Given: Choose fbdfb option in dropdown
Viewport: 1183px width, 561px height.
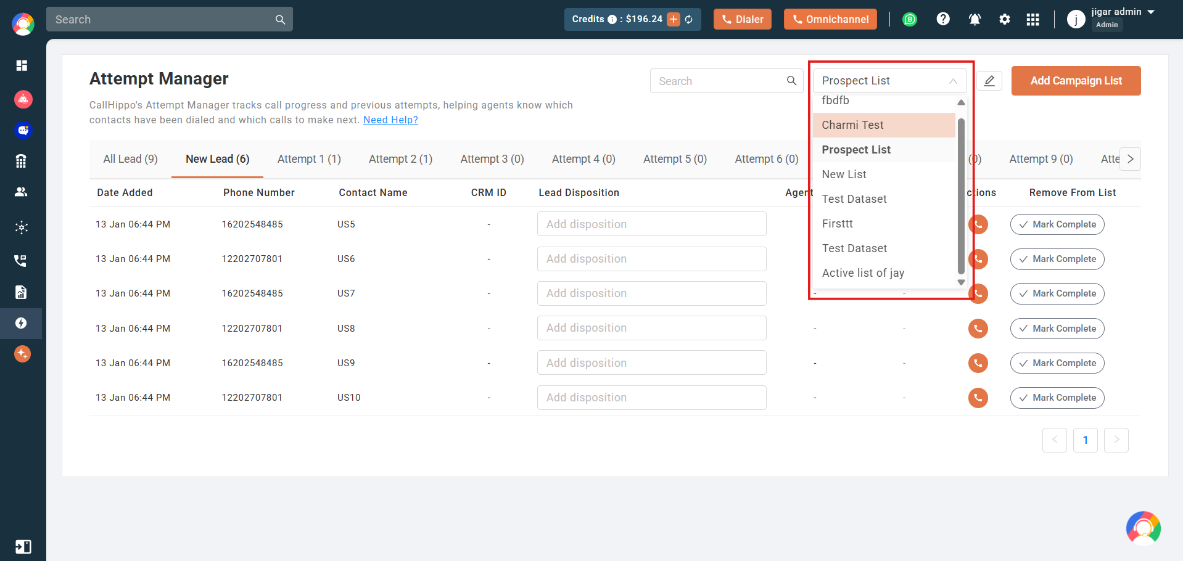Looking at the screenshot, I should click(884, 101).
